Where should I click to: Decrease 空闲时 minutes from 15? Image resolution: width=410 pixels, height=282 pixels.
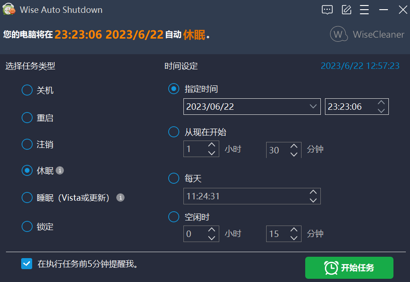click(294, 238)
